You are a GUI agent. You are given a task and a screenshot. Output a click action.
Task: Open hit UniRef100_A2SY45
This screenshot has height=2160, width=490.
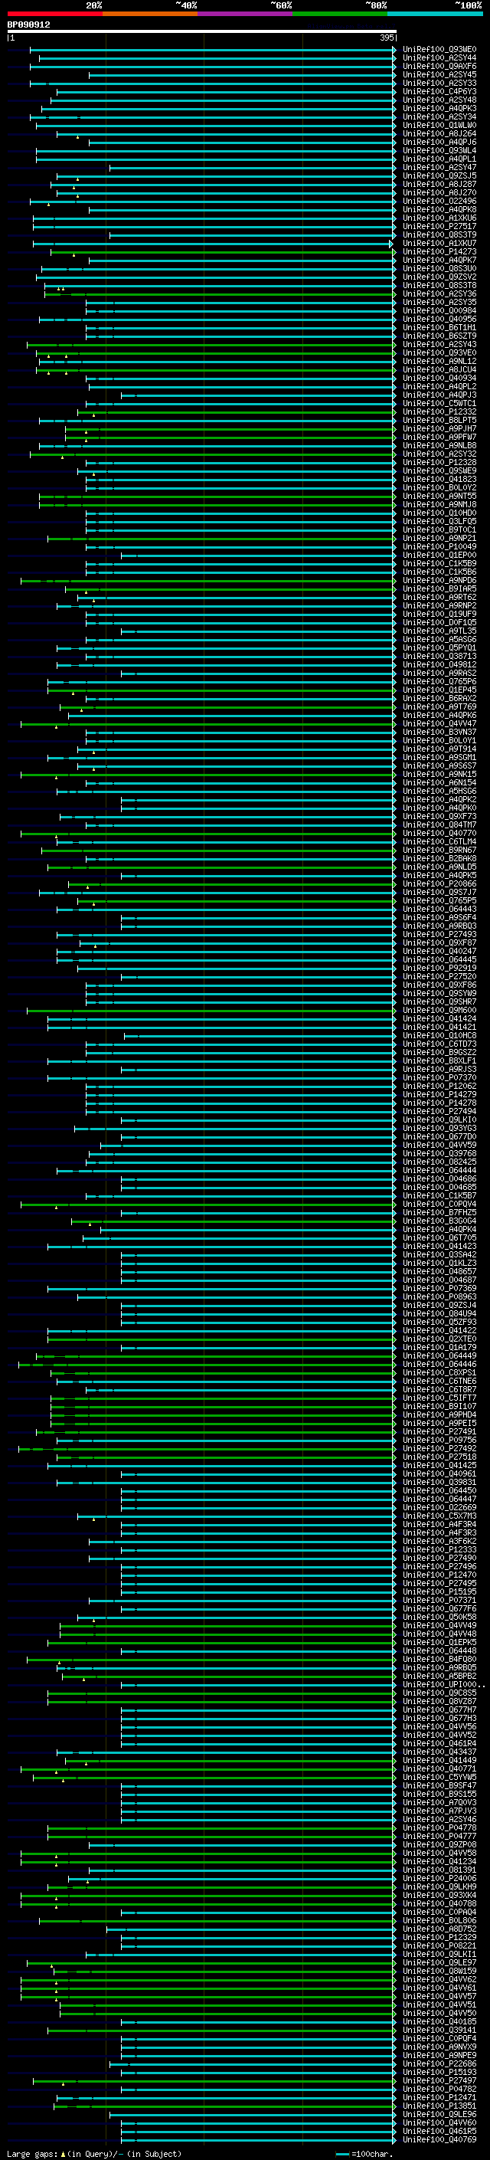click(x=439, y=74)
